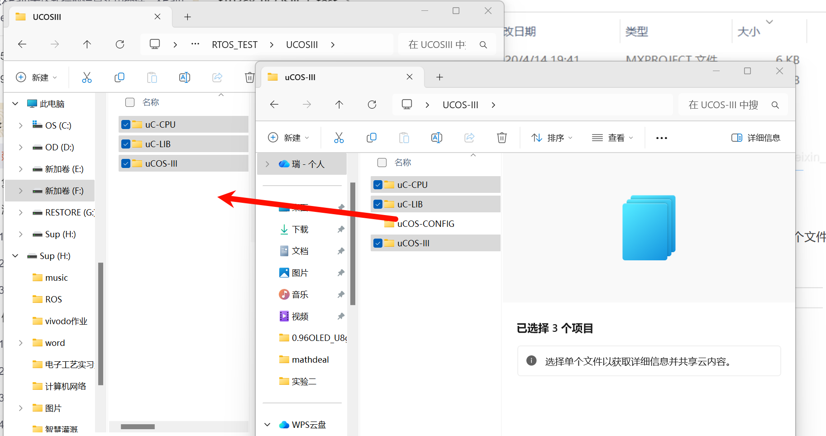
Task: Click Share icon in uCOS-III window toolbar
Action: [x=469, y=138]
